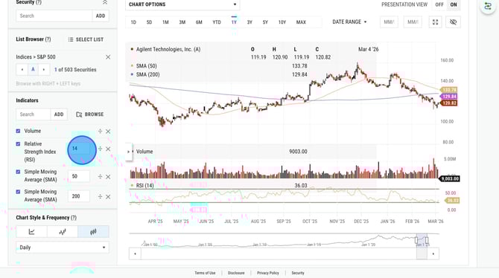This screenshot has width=499, height=278.
Task: Select the 1M time range
Action: tap(165, 22)
